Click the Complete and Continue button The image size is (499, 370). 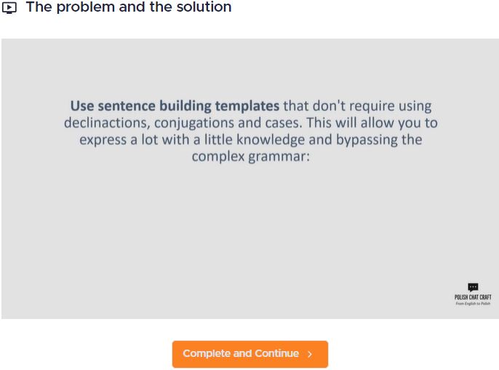[x=250, y=354]
